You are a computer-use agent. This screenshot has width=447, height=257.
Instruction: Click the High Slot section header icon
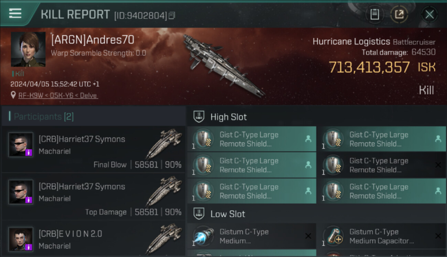click(x=199, y=117)
